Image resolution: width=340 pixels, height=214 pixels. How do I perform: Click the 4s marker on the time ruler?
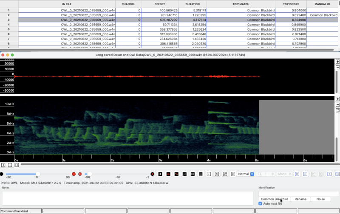coord(209,160)
